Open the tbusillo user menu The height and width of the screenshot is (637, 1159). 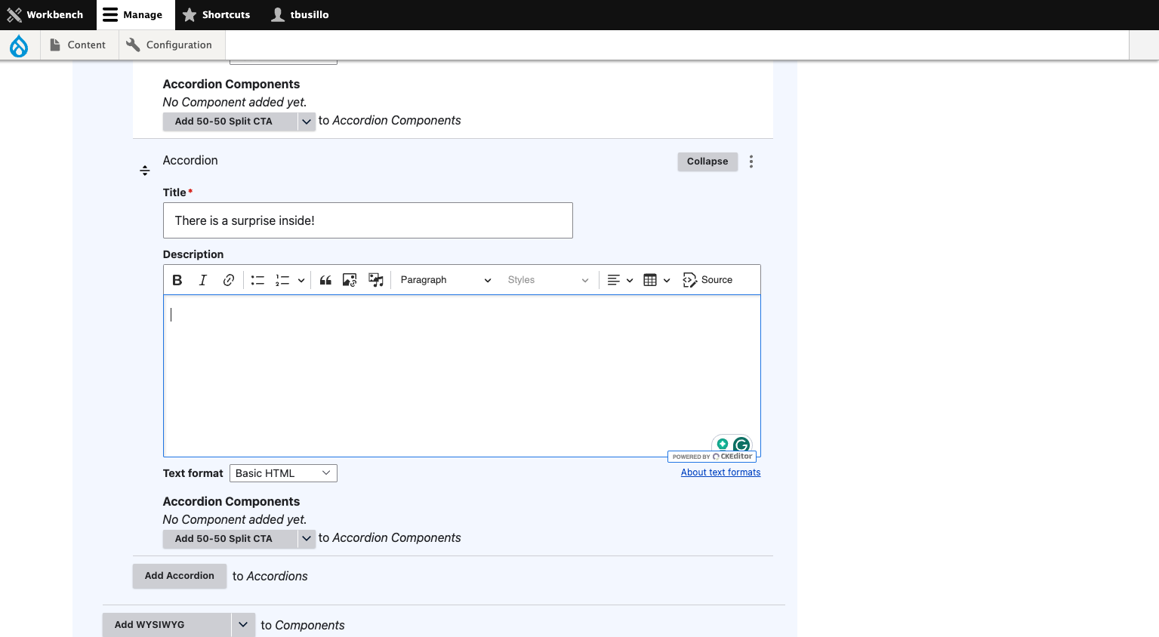click(301, 15)
